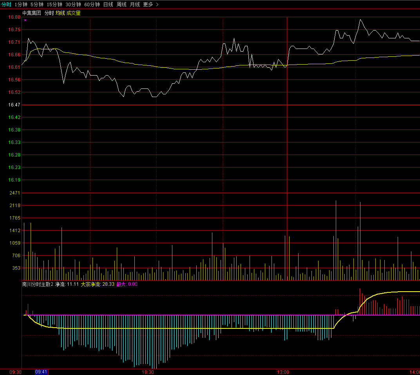This screenshot has width=420, height=375.
Task: Click the 13:00 time axis label
Action: click(283, 372)
